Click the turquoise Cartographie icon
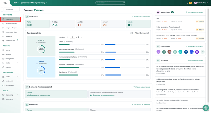The width and height of the screenshot is (211, 113). [180, 52]
